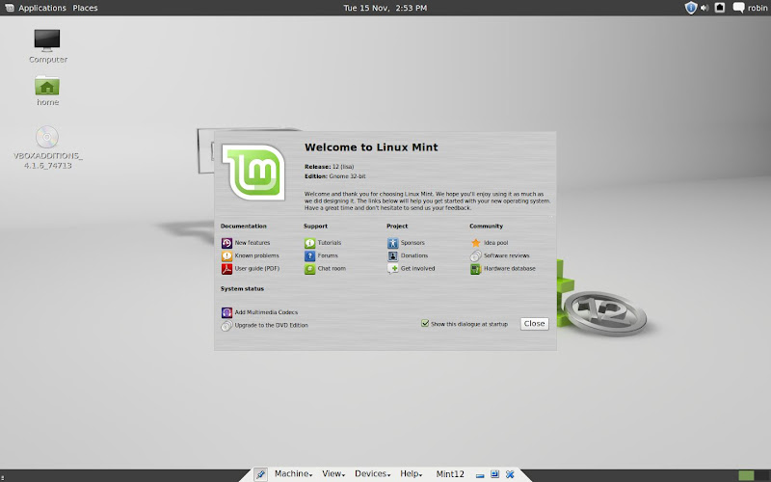This screenshot has width=771, height=482.
Task: Open the View dropdown menu
Action: [x=333, y=473]
